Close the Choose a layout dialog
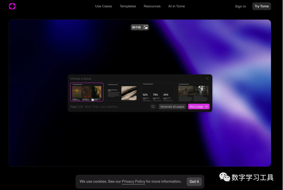The image size is (283, 190). point(207,78)
